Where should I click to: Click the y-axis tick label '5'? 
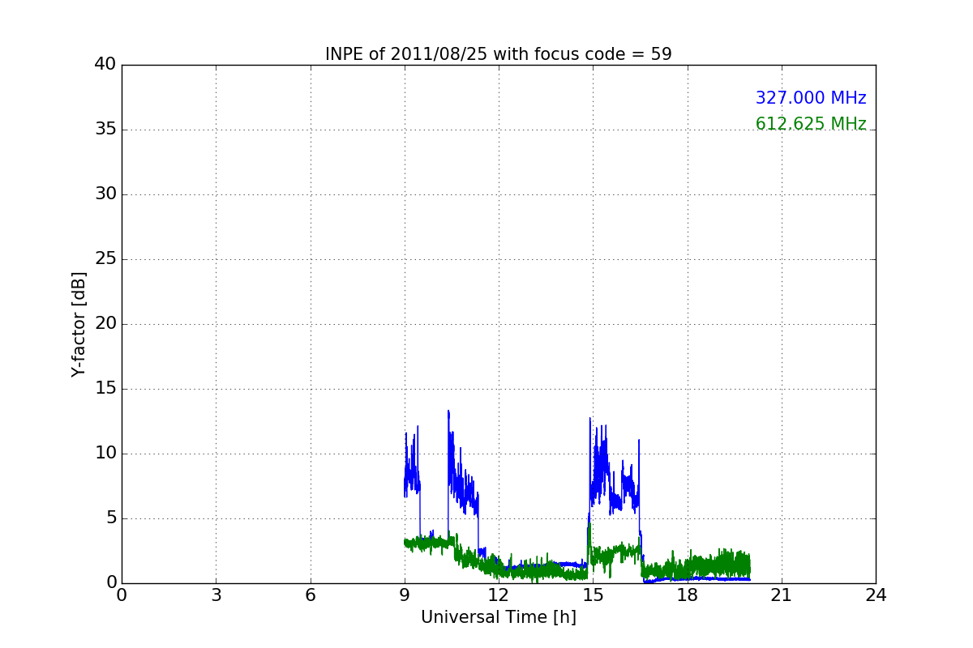[111, 518]
